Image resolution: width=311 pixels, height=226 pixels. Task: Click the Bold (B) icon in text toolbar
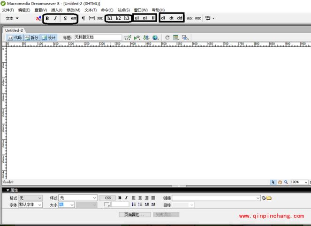pos(47,18)
